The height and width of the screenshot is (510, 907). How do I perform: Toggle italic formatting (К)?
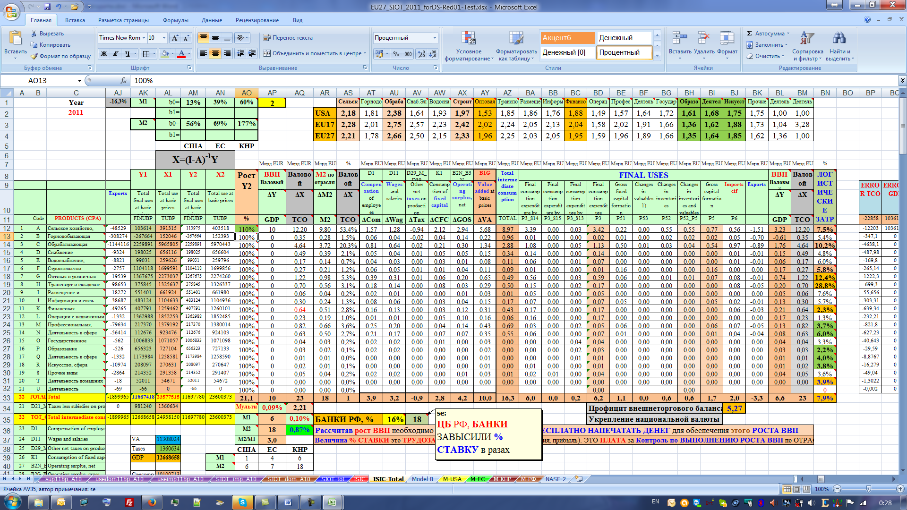(115, 54)
